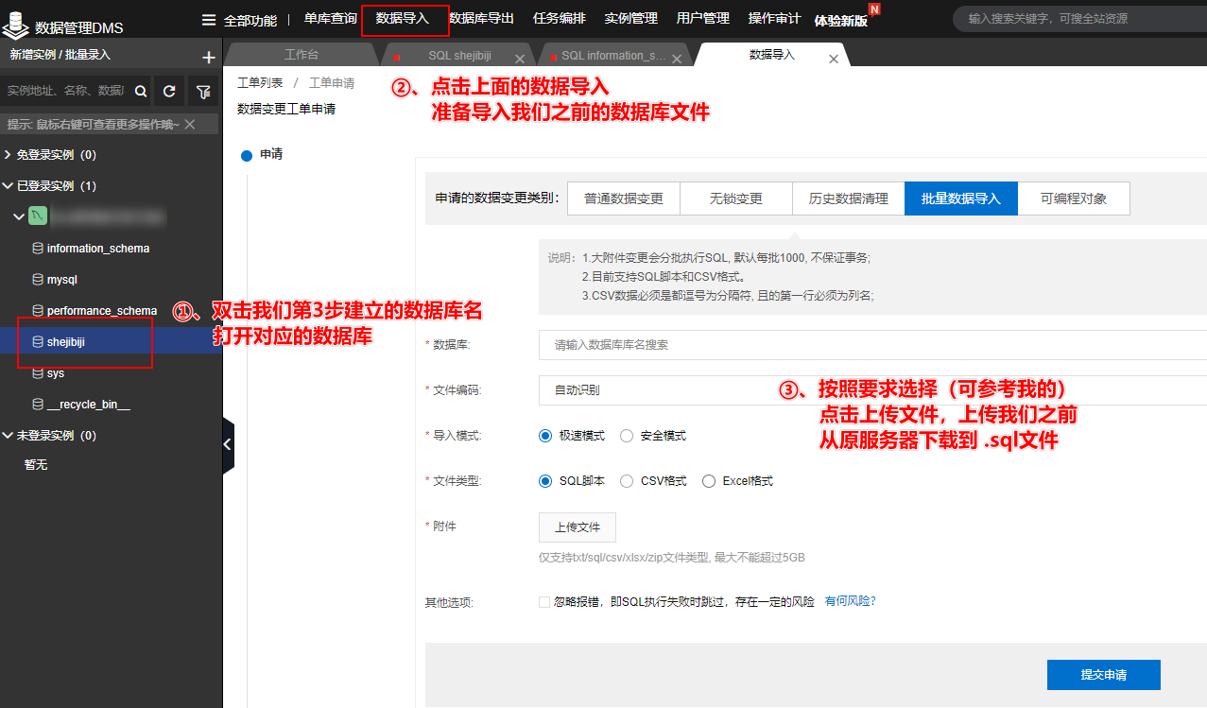1207x708 pixels.
Task: Collapse 已登录实例 group
Action: point(9,186)
